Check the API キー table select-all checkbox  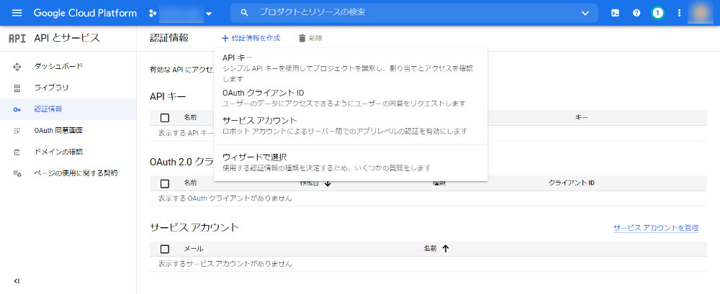pos(165,118)
